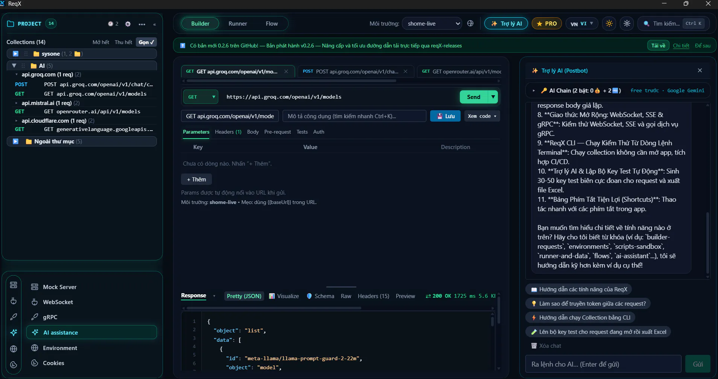
Task: Switch to the Flow tab
Action: [272, 24]
